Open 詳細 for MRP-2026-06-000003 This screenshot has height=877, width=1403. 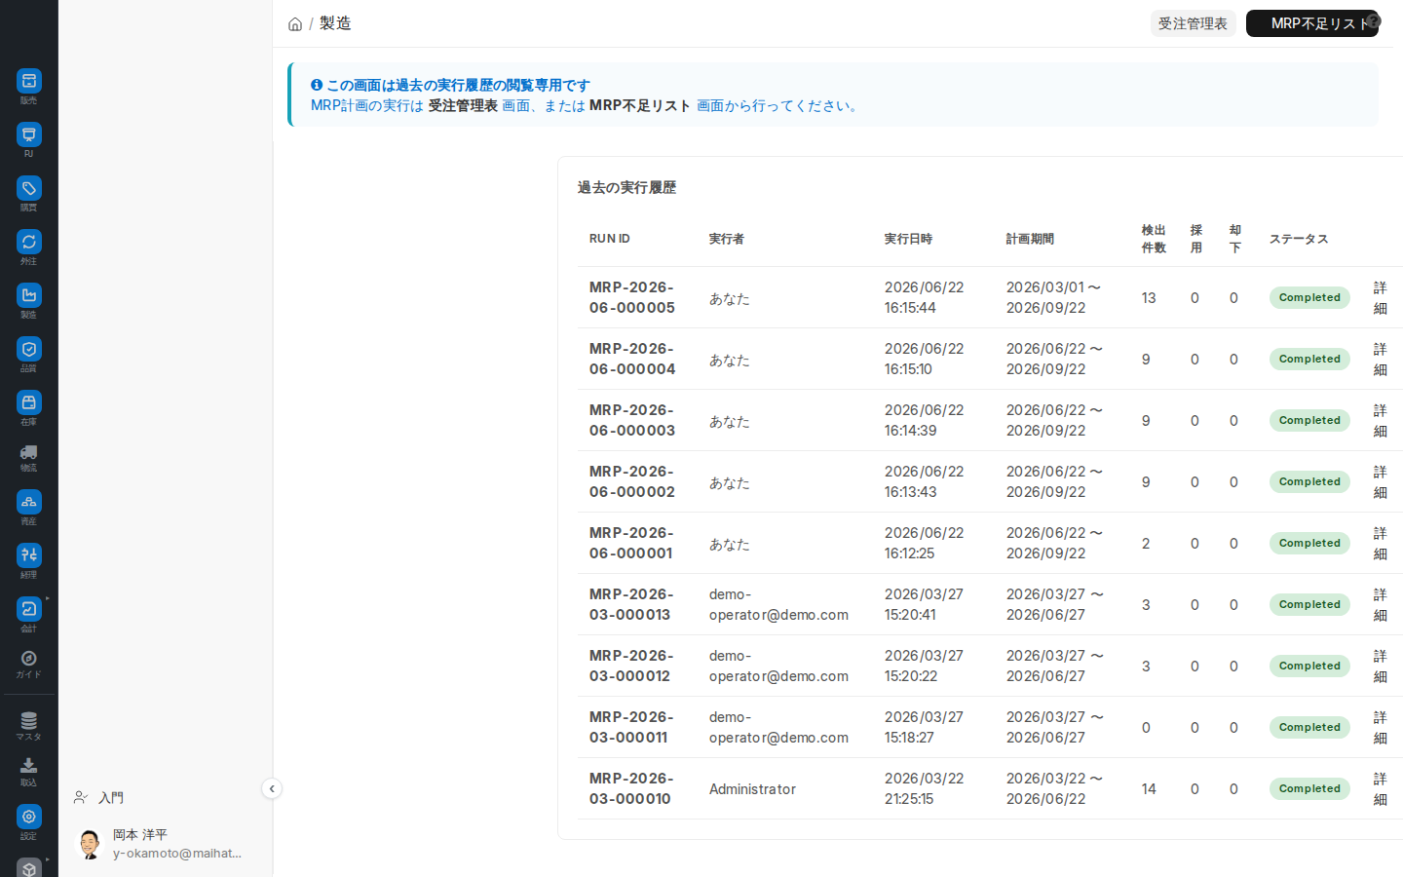[x=1381, y=420]
